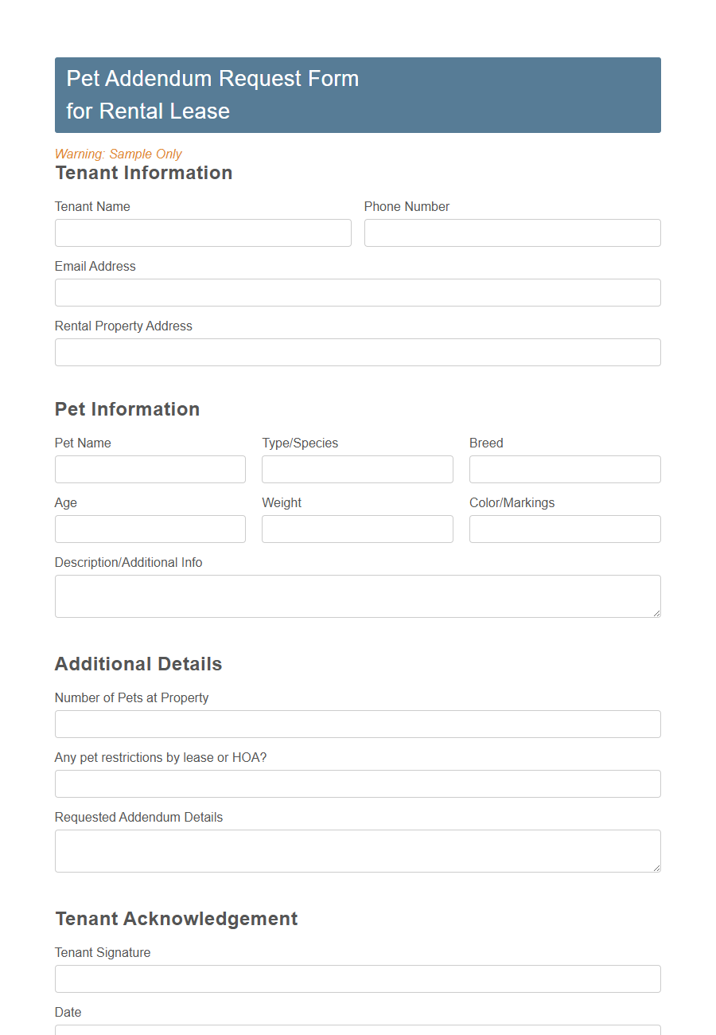Click the Pet Name input field
The image size is (716, 1035).
point(150,469)
